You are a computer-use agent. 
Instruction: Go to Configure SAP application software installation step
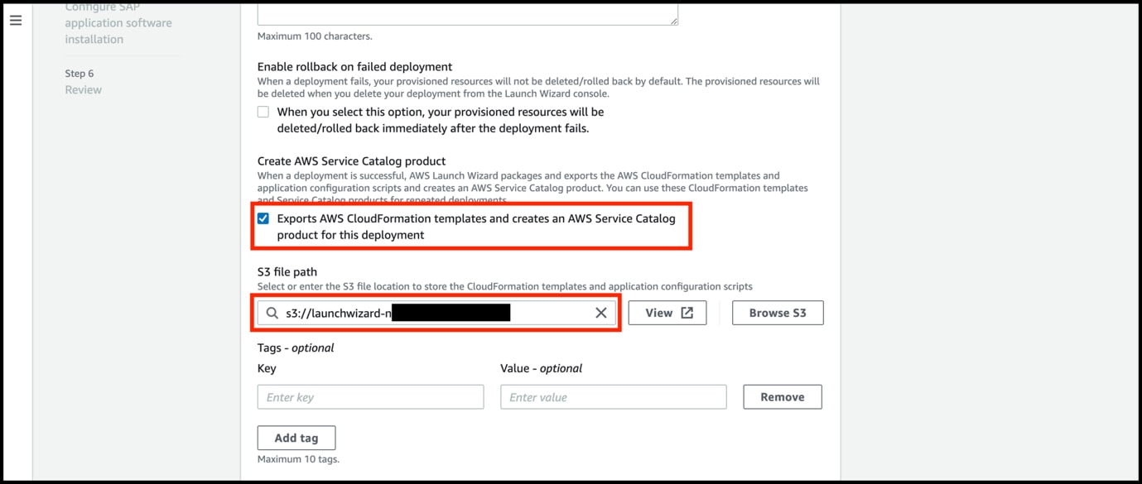[117, 22]
